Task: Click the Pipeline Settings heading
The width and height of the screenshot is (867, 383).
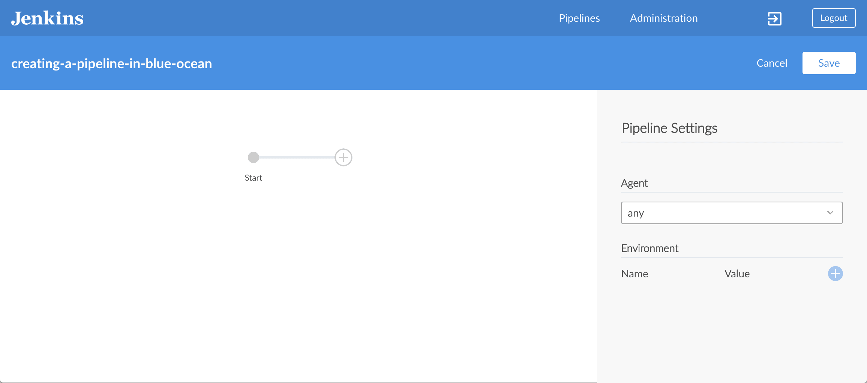Action: point(669,128)
